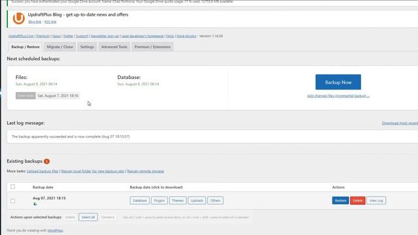Download the Themes backup data
This screenshot has width=418, height=235.
coord(178,200)
